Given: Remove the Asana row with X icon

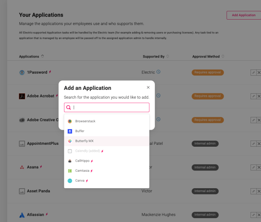Looking at the screenshot, I should 259,167.
